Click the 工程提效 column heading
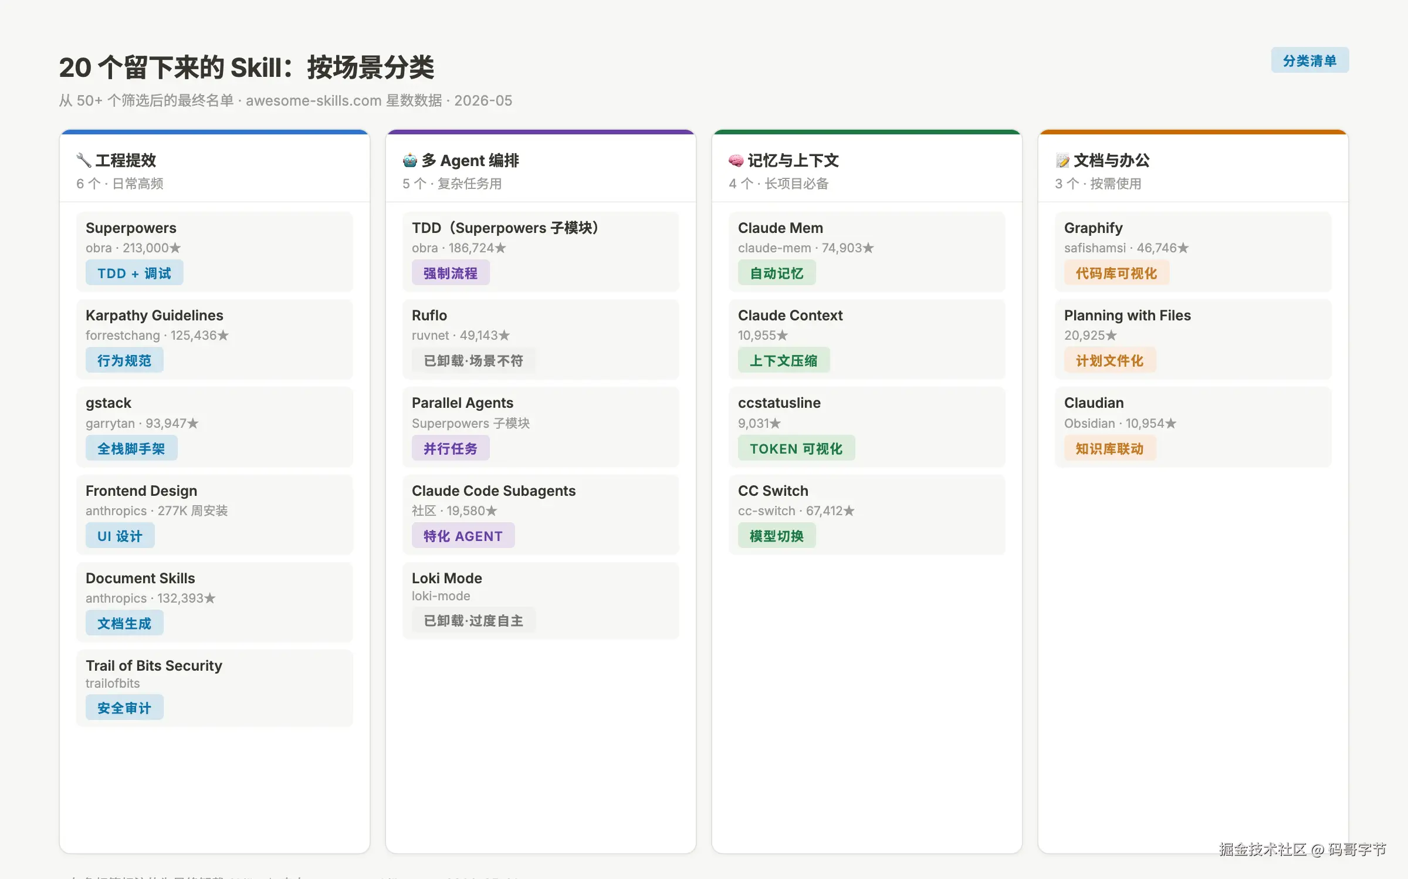 126,160
